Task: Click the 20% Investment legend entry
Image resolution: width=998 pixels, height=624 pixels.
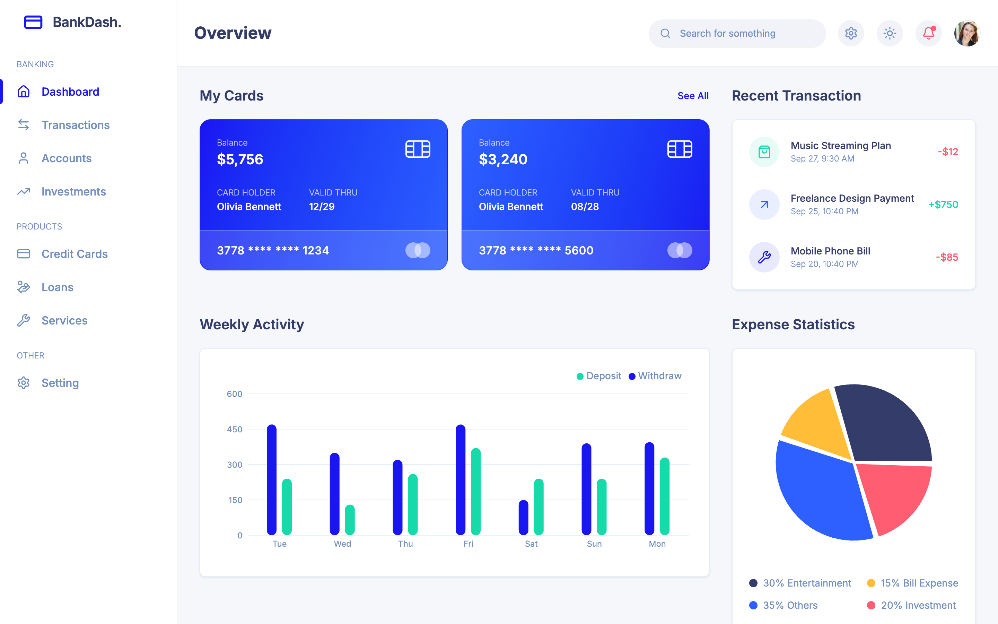Action: (x=911, y=605)
